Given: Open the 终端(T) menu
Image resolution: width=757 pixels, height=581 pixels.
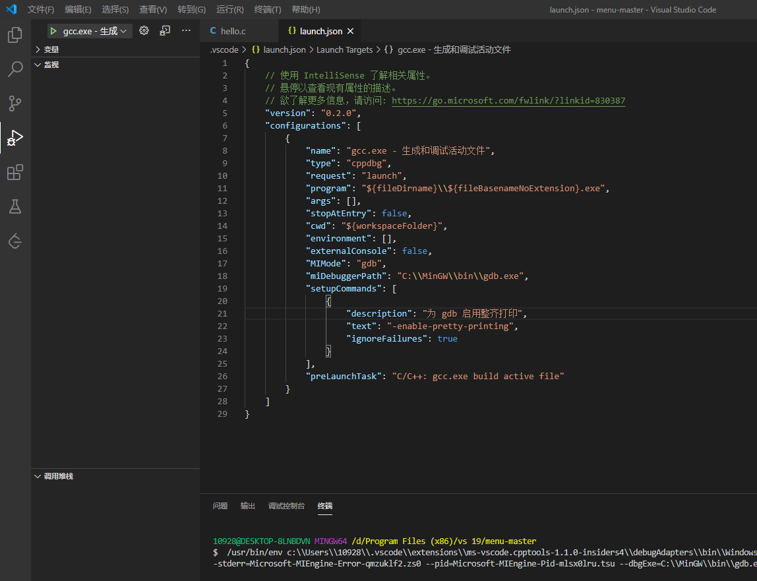Looking at the screenshot, I should point(267,10).
